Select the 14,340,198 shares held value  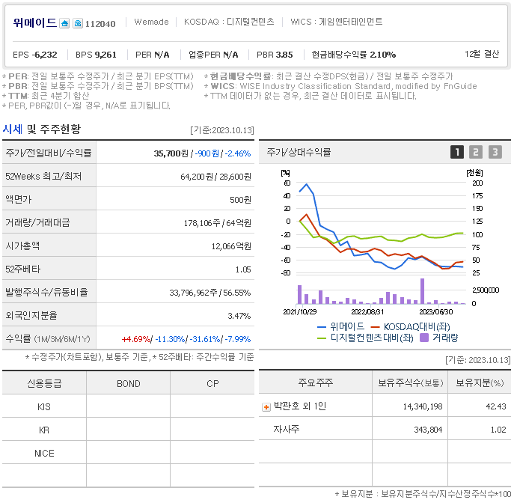point(423,406)
